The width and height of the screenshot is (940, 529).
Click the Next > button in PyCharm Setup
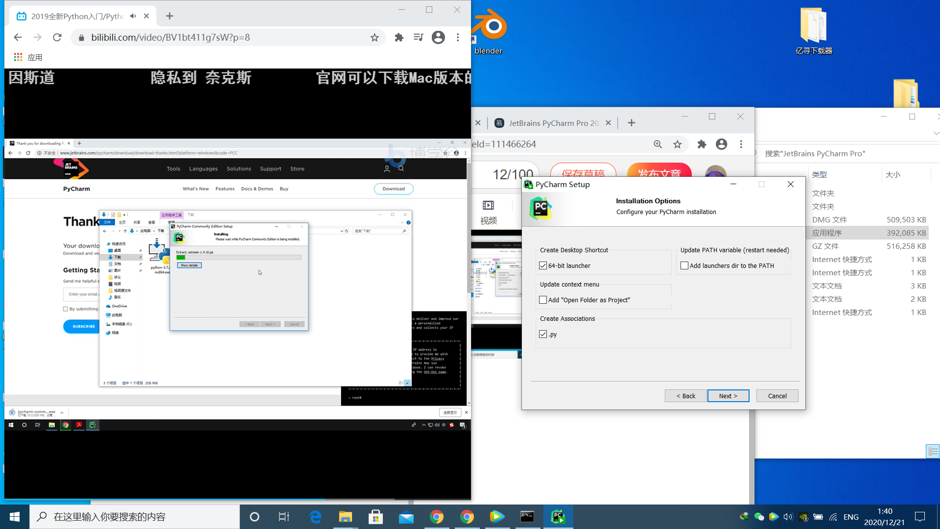(728, 396)
